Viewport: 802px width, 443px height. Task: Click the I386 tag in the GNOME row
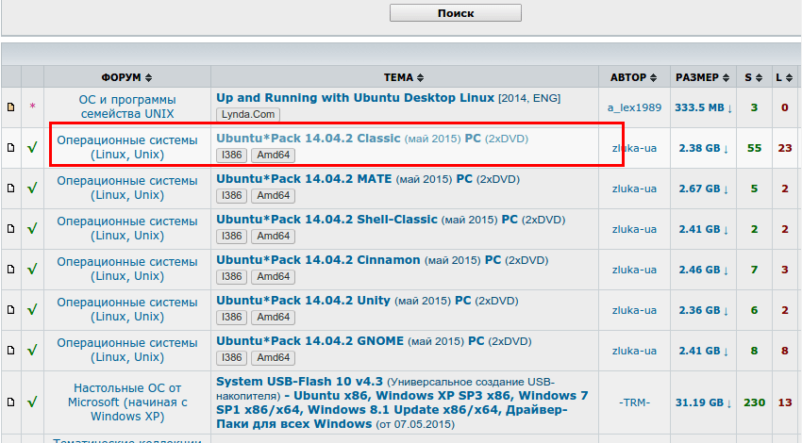[232, 357]
